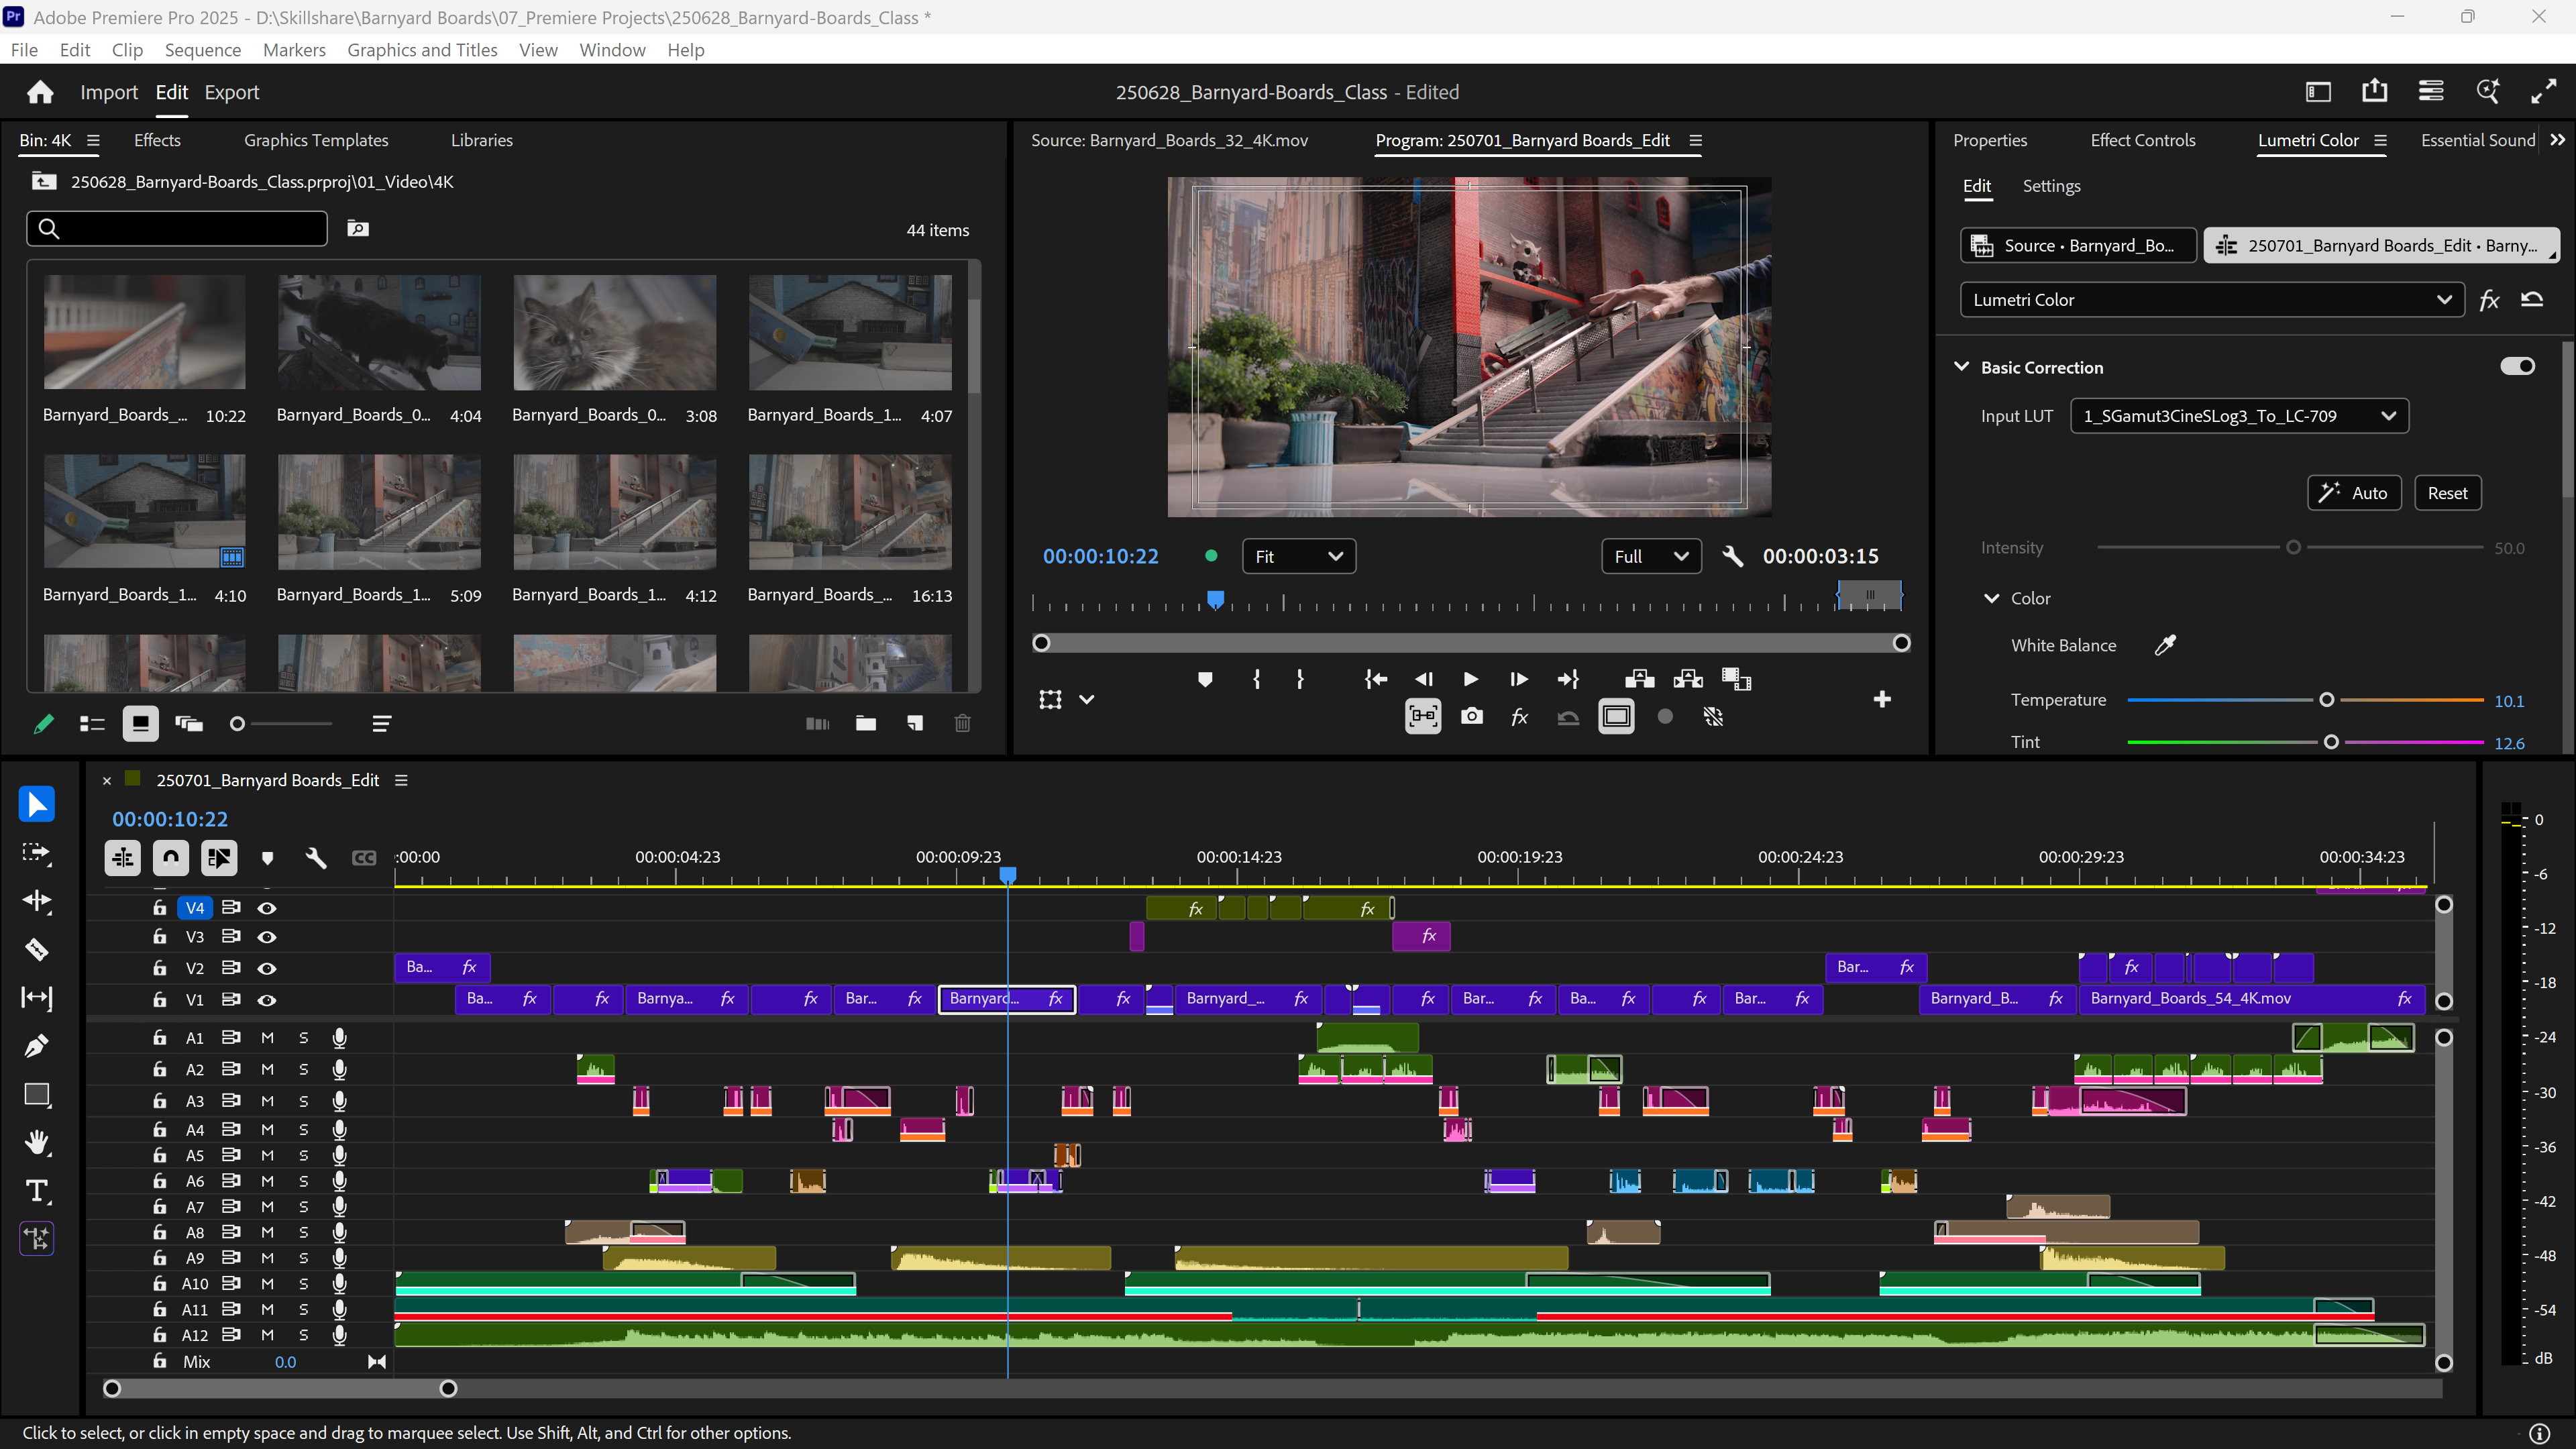
Task: Open Quick Export share icon
Action: click(x=2375, y=92)
